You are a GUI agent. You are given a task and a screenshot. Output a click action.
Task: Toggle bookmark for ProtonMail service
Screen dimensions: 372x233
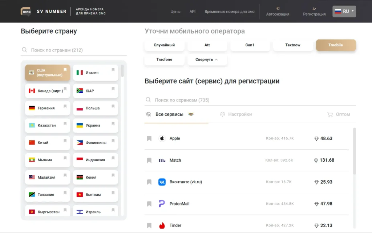pyautogui.click(x=149, y=204)
